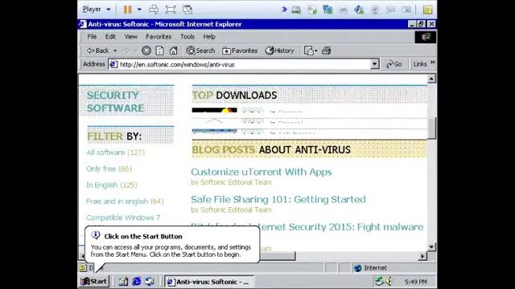Open Safe File Sharing 101: Getting Started
This screenshot has width=515, height=289.
(x=278, y=199)
